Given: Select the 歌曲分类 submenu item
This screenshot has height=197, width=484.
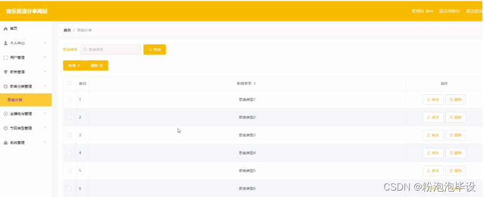Looking at the screenshot, I should pos(26,100).
